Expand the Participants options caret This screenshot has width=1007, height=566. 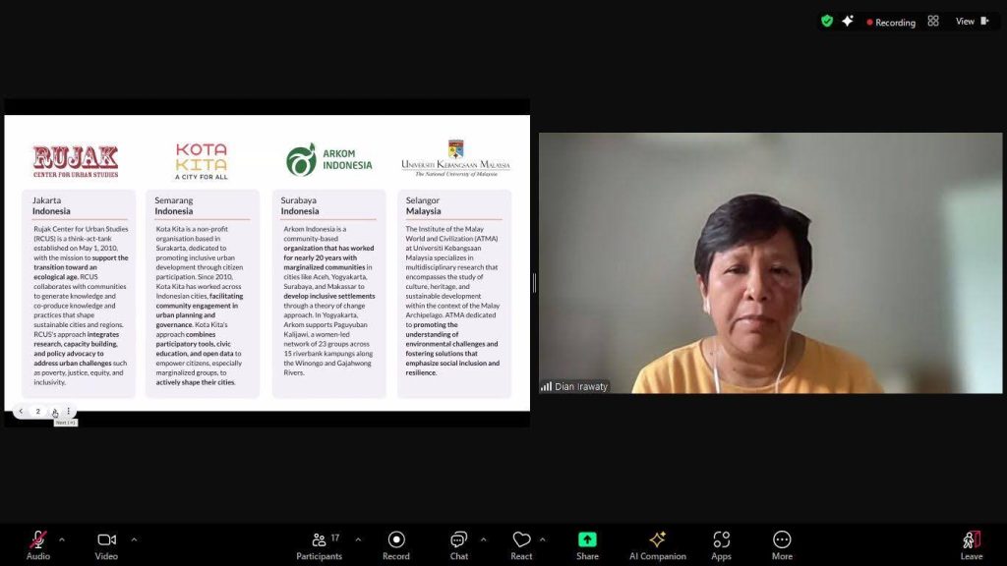click(x=358, y=539)
